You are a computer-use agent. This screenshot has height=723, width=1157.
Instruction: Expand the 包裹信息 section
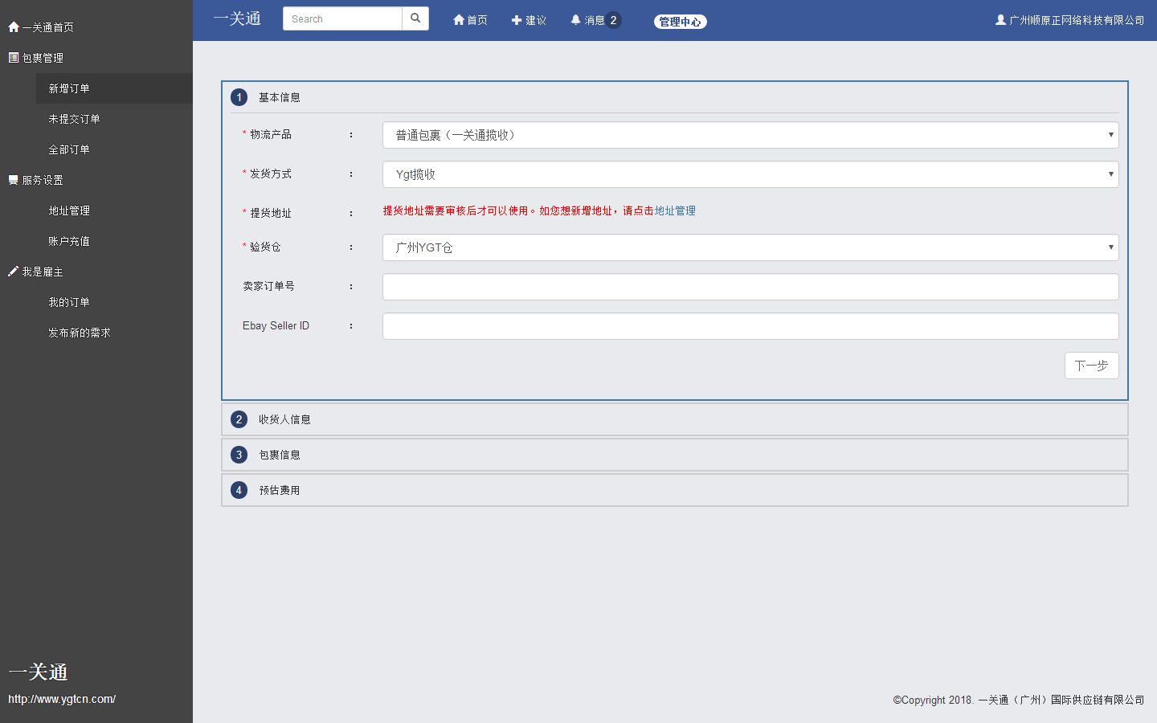point(675,455)
